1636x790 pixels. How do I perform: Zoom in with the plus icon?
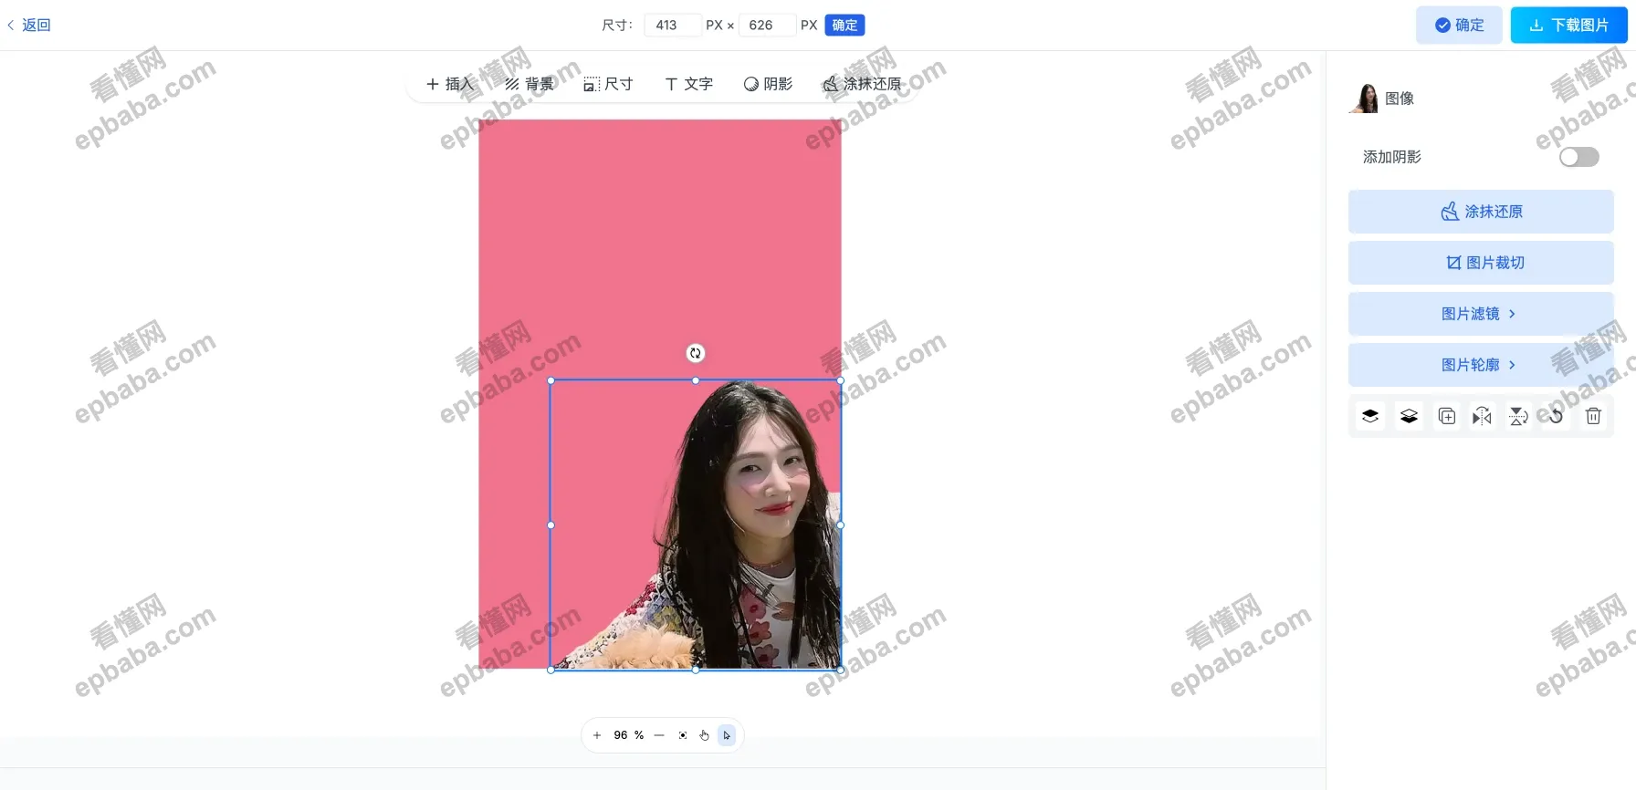597,735
